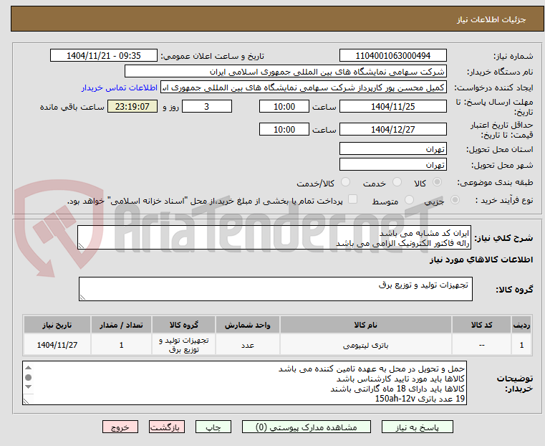Click the گروه کالا column header

(x=183, y=325)
